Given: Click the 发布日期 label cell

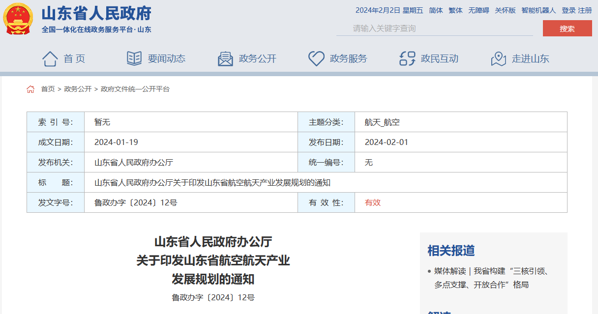Looking at the screenshot, I should coord(326,142).
